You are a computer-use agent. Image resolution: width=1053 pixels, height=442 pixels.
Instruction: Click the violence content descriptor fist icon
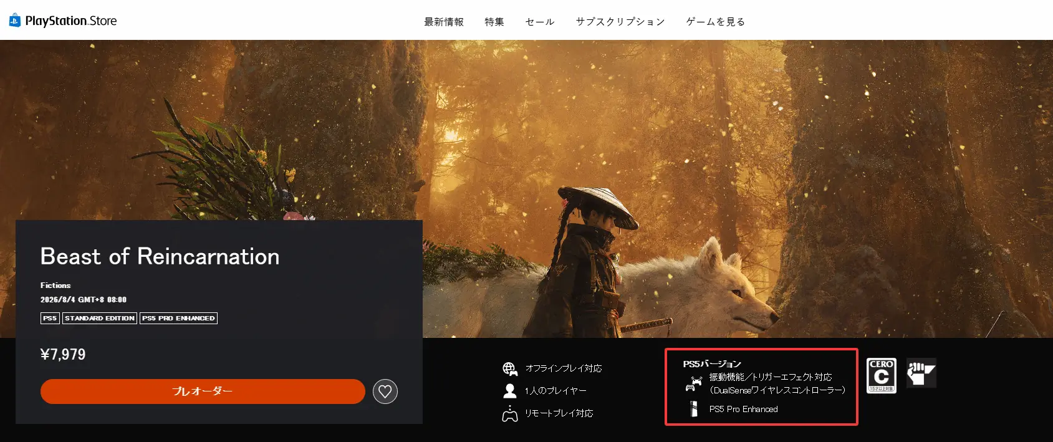pos(921,373)
